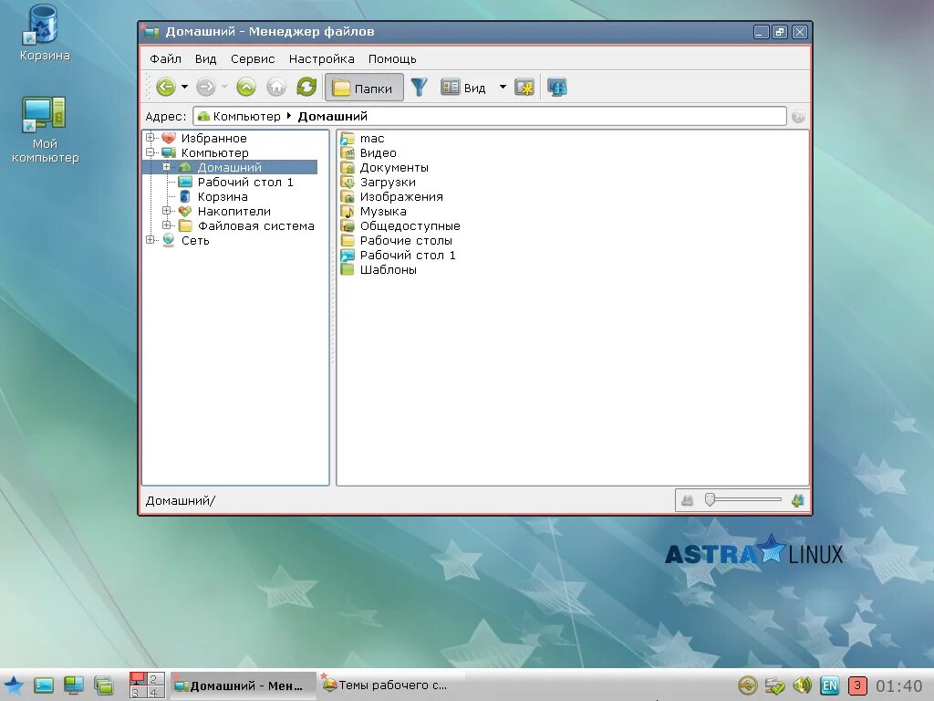Select Корзина in the folder tree
This screenshot has width=934, height=701.
click(223, 197)
